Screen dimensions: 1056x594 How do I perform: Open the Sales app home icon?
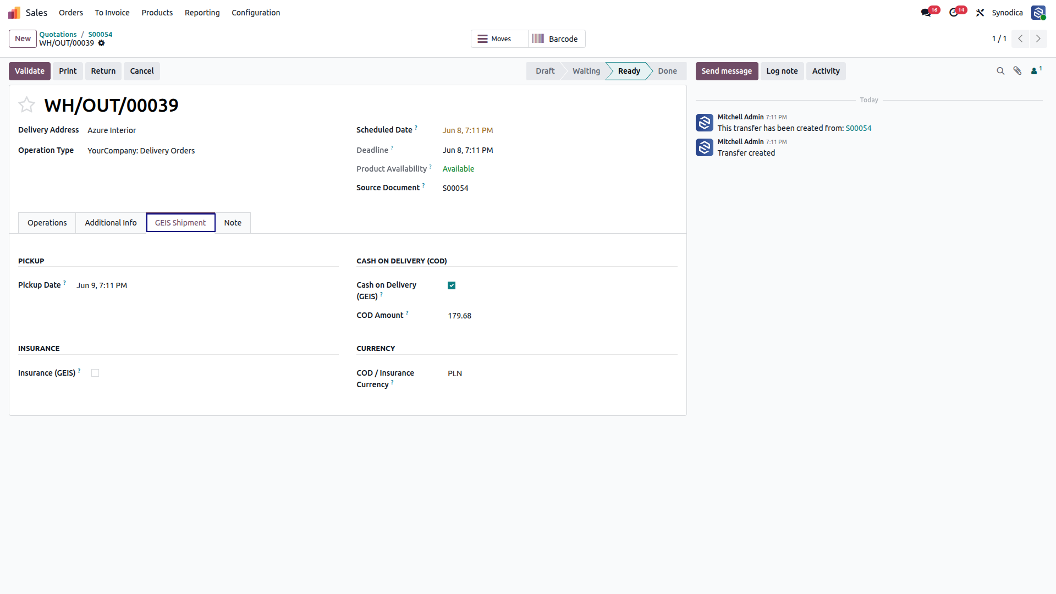[14, 13]
